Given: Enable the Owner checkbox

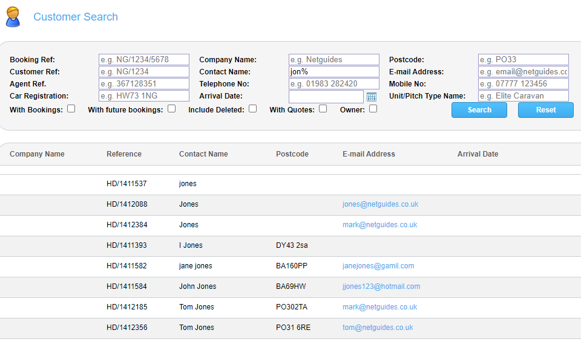Looking at the screenshot, I should click(x=373, y=109).
